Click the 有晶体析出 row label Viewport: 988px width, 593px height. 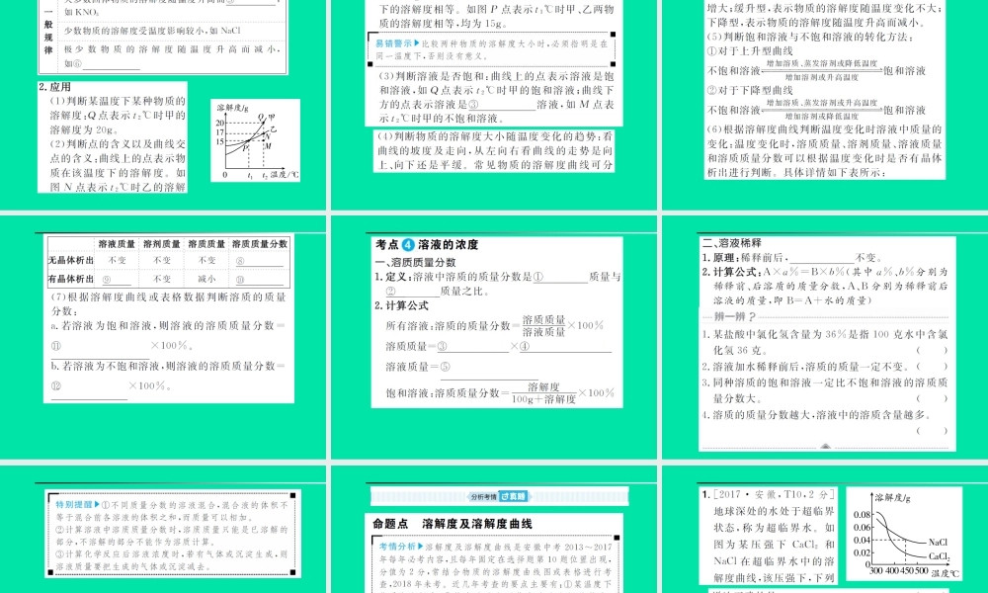coord(71,279)
